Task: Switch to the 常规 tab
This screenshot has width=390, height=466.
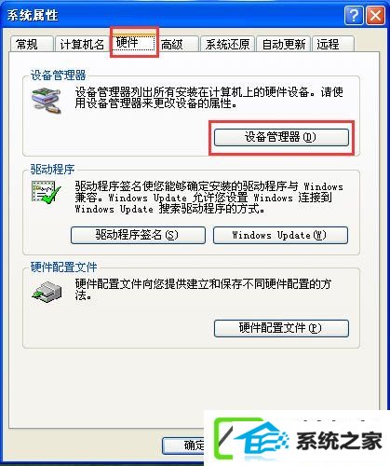Action: click(32, 44)
